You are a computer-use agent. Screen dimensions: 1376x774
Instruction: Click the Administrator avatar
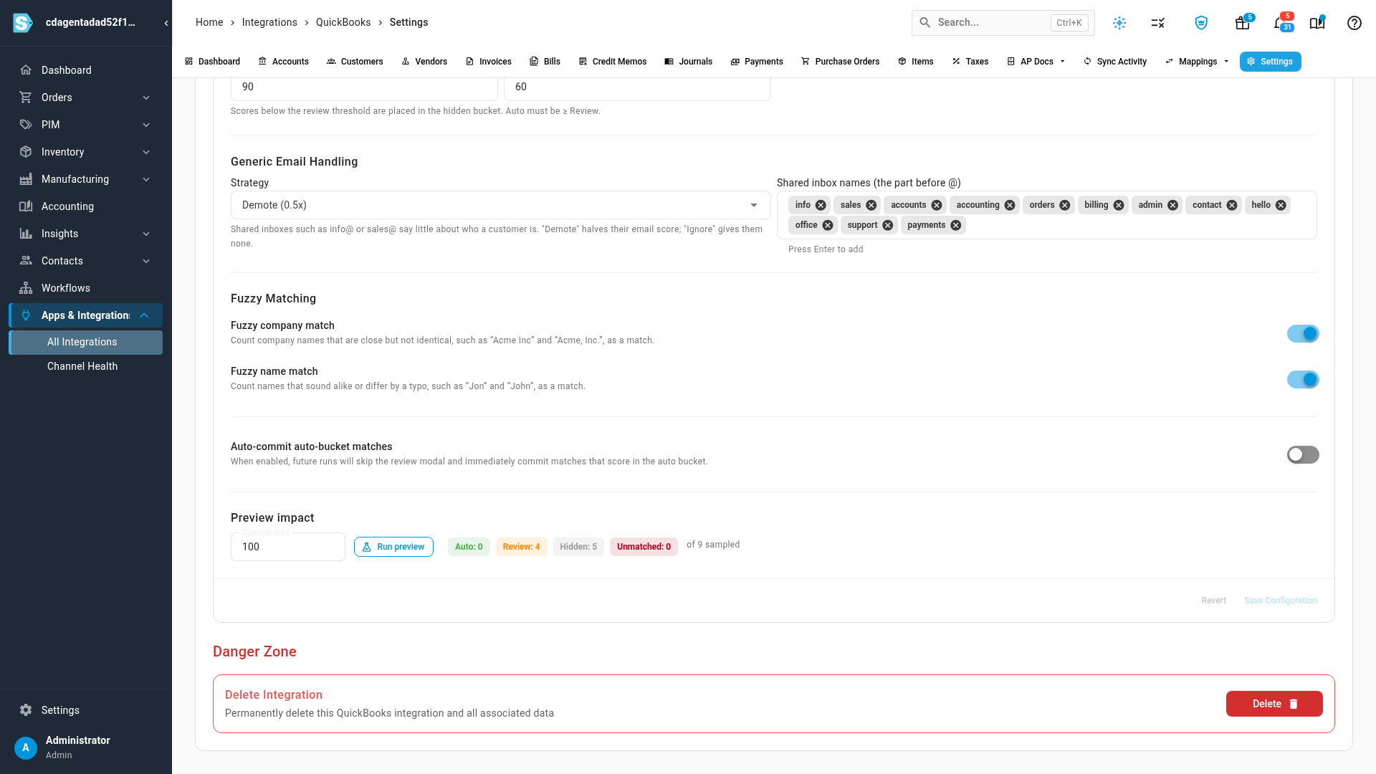coord(26,747)
